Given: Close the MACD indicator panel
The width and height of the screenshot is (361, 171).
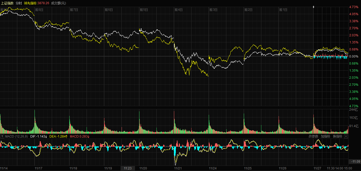Looking at the screenshot, I should (346, 136).
